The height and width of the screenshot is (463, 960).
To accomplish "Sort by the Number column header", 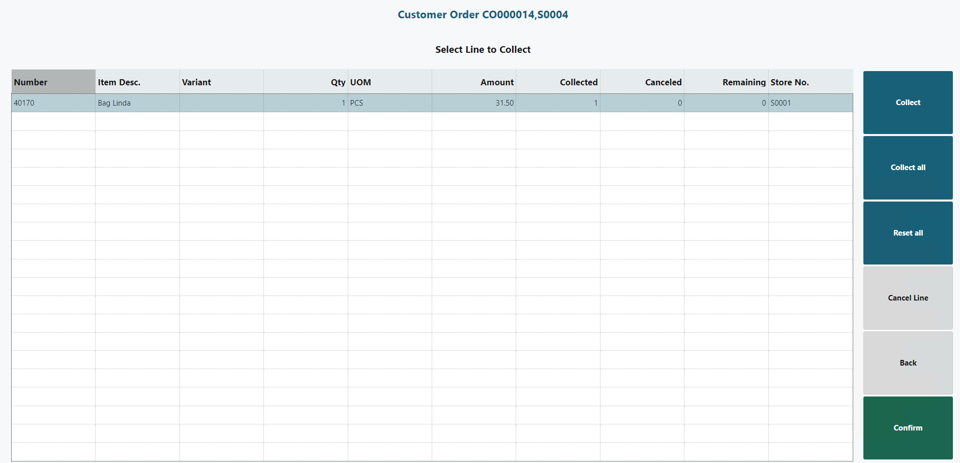I will coord(53,82).
